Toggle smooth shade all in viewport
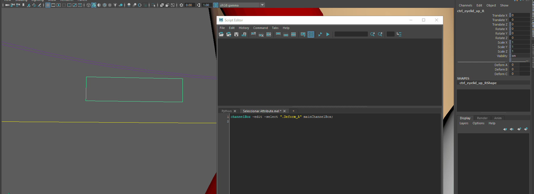This screenshot has height=194, width=534. pos(94,5)
